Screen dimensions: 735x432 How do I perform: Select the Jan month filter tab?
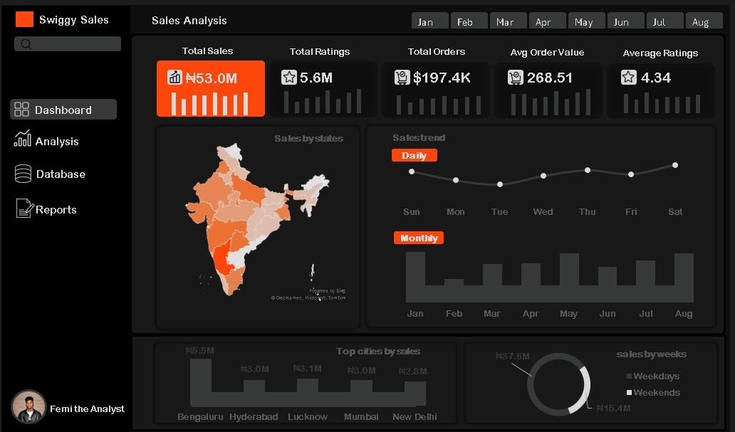429,21
